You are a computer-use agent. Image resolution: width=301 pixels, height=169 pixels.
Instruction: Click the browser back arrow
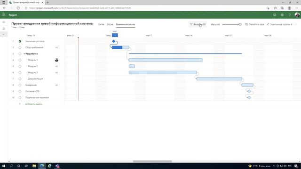[4, 8]
